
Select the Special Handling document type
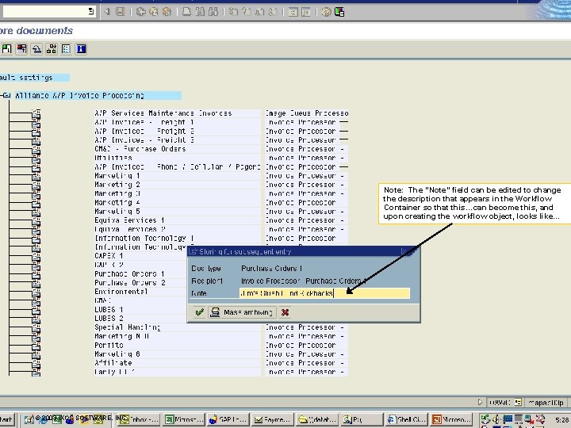[x=127, y=327]
